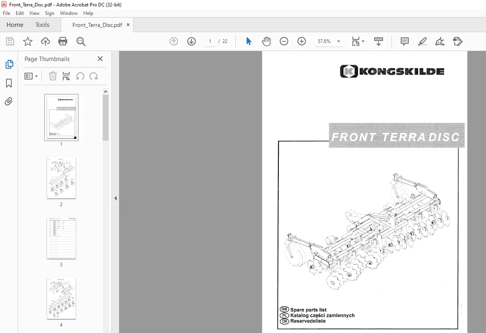
Task: Zoom in with the plus icon
Action: tap(302, 41)
